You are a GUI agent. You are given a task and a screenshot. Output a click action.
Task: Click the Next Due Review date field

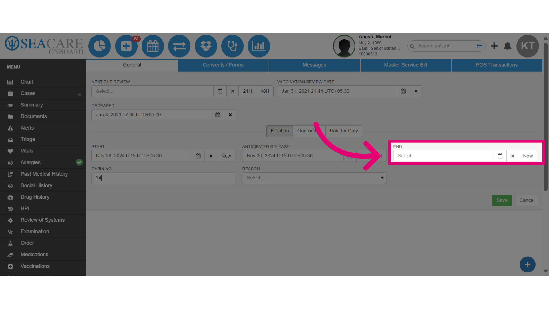click(152, 91)
